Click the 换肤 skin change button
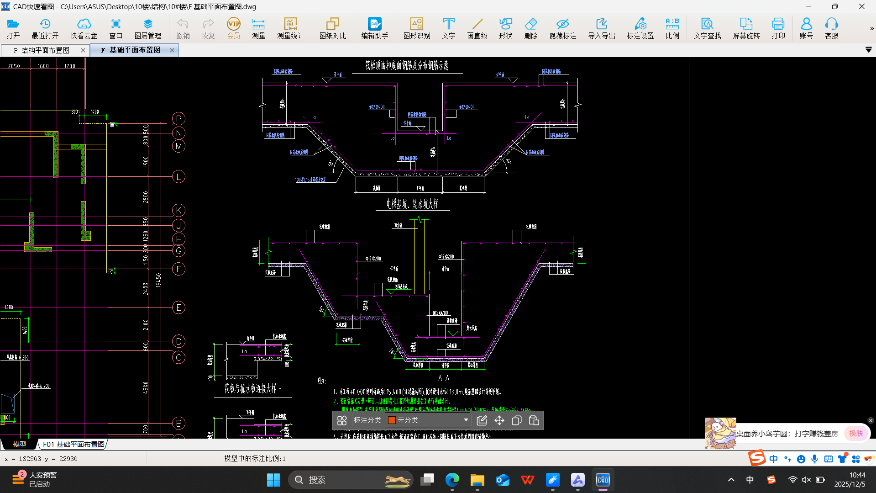 (856, 433)
